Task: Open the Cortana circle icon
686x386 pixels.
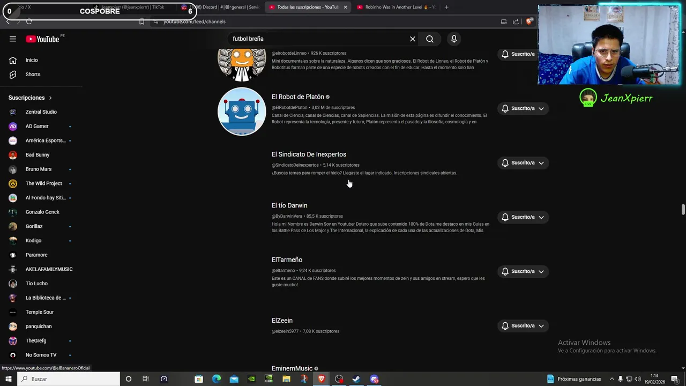Action: click(128, 379)
